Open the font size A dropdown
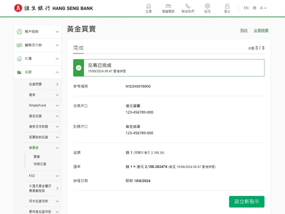The height and width of the screenshot is (214, 285). pyautogui.click(x=263, y=8)
